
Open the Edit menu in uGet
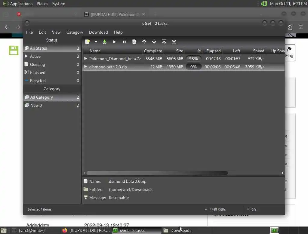(x=42, y=32)
